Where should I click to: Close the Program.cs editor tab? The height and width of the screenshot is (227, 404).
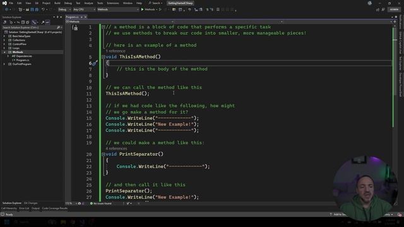point(86,17)
